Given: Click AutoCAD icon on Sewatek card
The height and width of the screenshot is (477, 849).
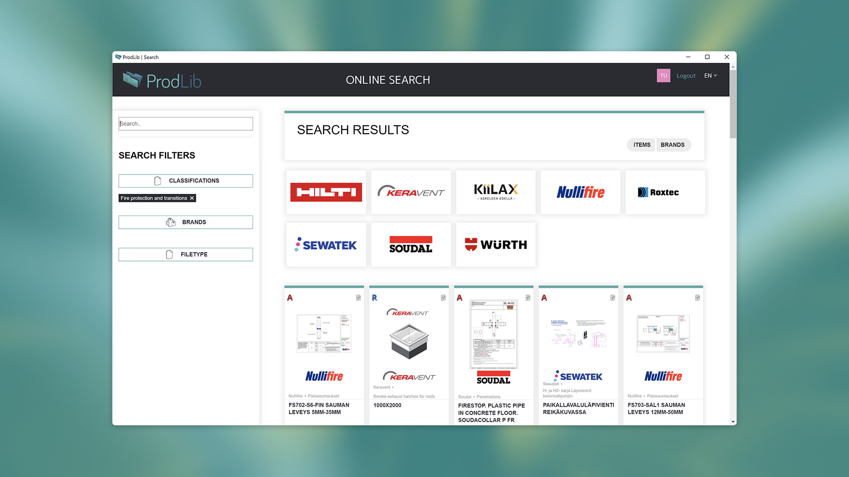Looking at the screenshot, I should pos(544,298).
